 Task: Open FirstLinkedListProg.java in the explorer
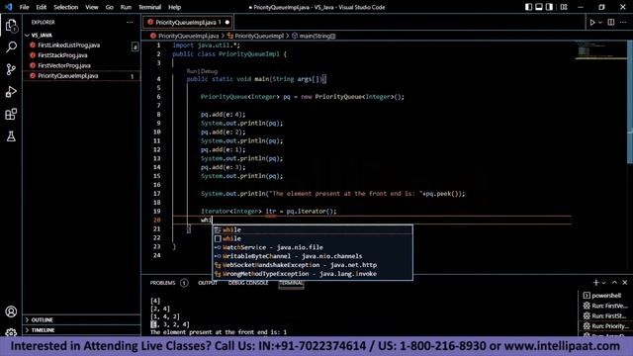(x=81, y=45)
